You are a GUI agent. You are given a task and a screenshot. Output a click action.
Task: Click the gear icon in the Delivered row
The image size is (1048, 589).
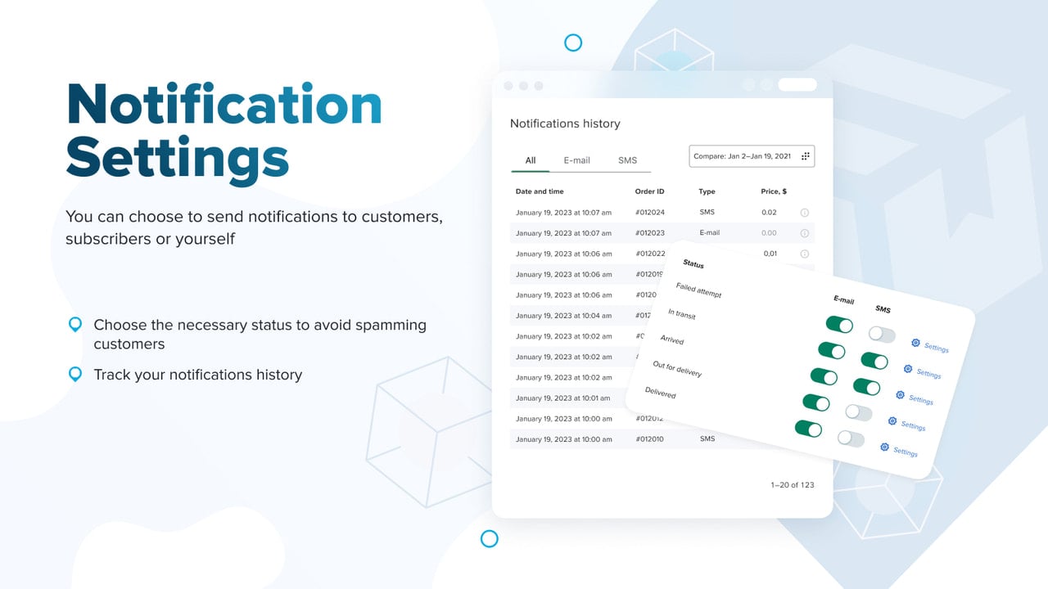point(884,447)
